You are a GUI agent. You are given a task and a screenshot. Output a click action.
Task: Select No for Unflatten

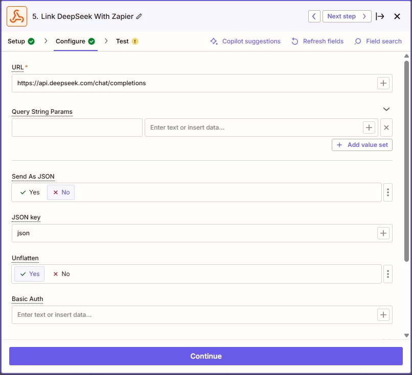(x=61, y=274)
